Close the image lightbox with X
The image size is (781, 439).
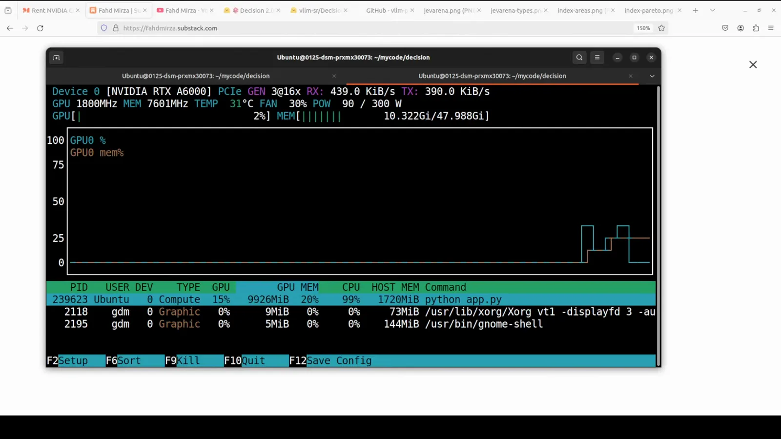(x=753, y=65)
